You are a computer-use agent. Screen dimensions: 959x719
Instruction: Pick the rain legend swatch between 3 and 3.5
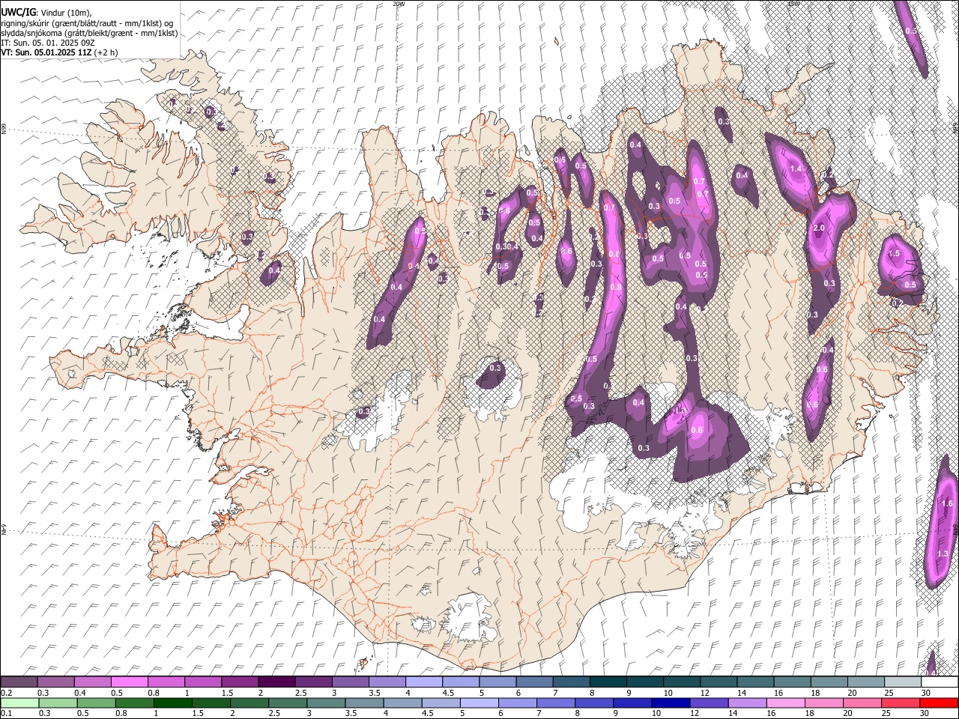pos(326,703)
